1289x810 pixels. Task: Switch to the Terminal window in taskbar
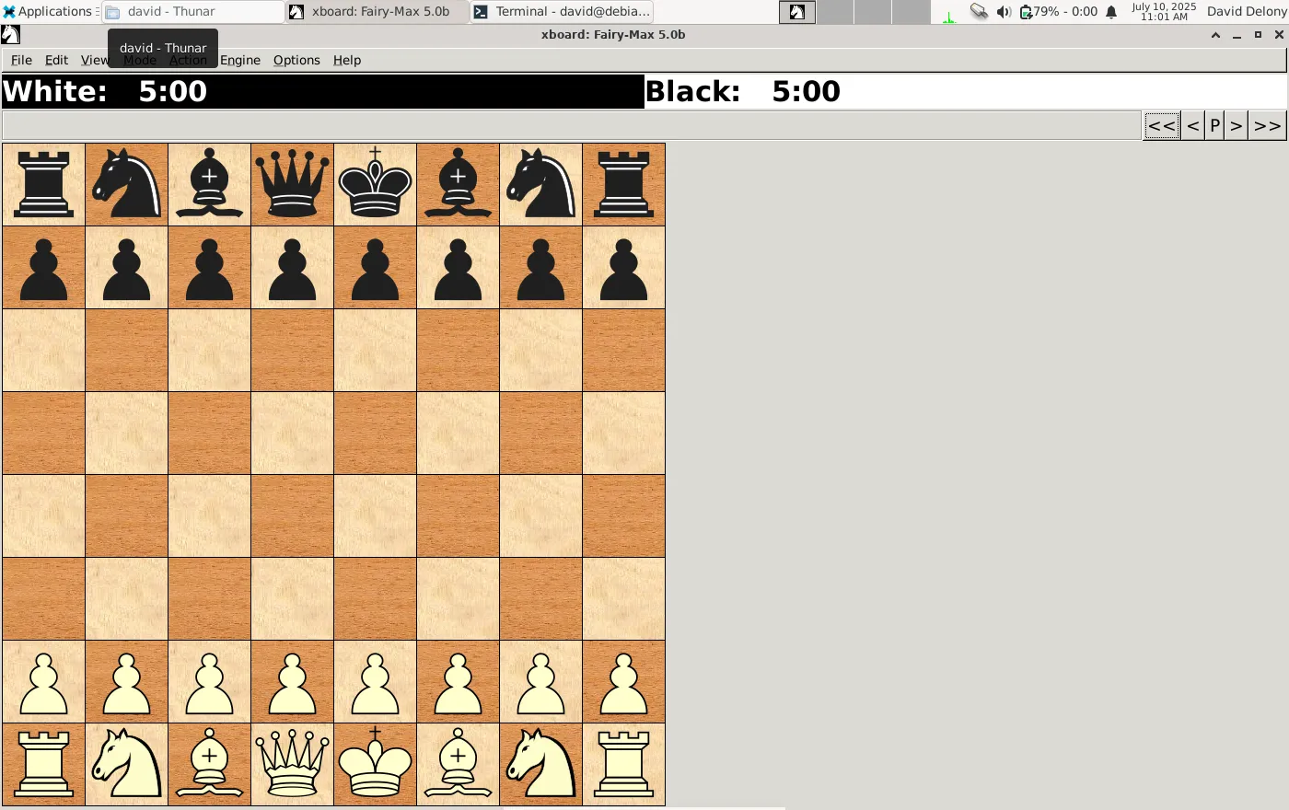[562, 12]
